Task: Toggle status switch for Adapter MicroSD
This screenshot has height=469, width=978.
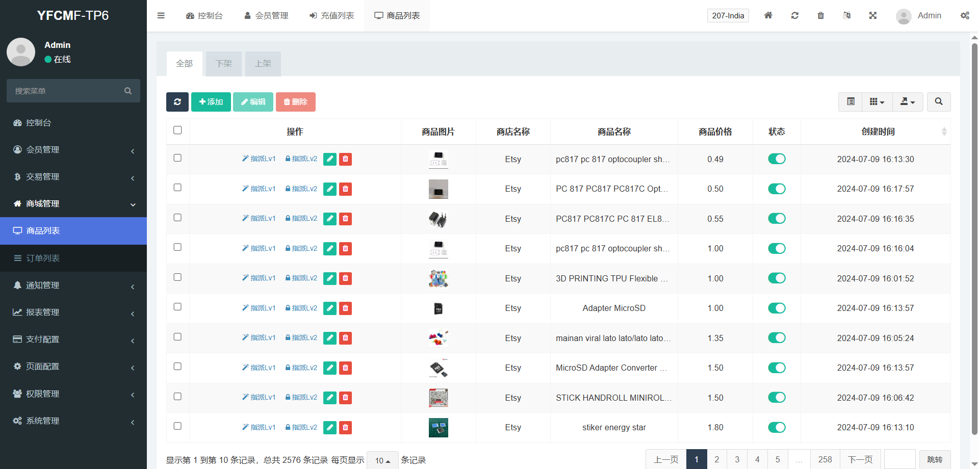Action: coord(777,308)
